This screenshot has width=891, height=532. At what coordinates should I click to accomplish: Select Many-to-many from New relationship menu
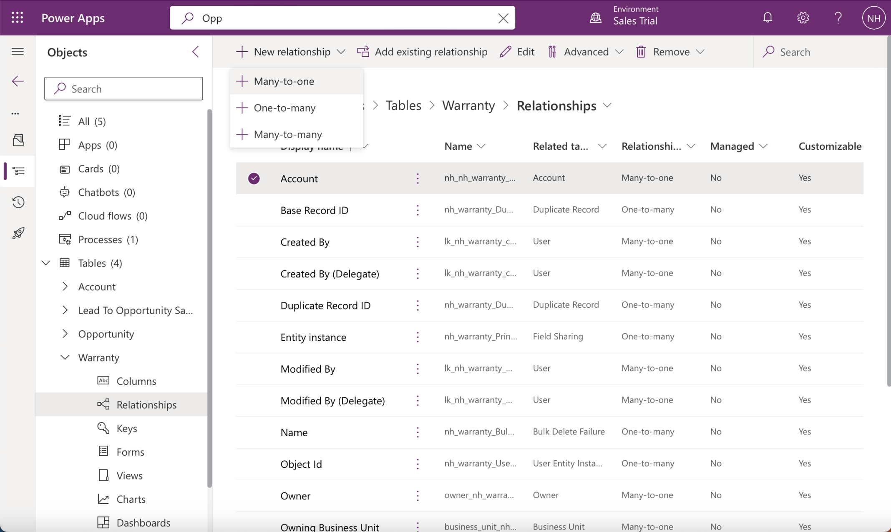(288, 134)
